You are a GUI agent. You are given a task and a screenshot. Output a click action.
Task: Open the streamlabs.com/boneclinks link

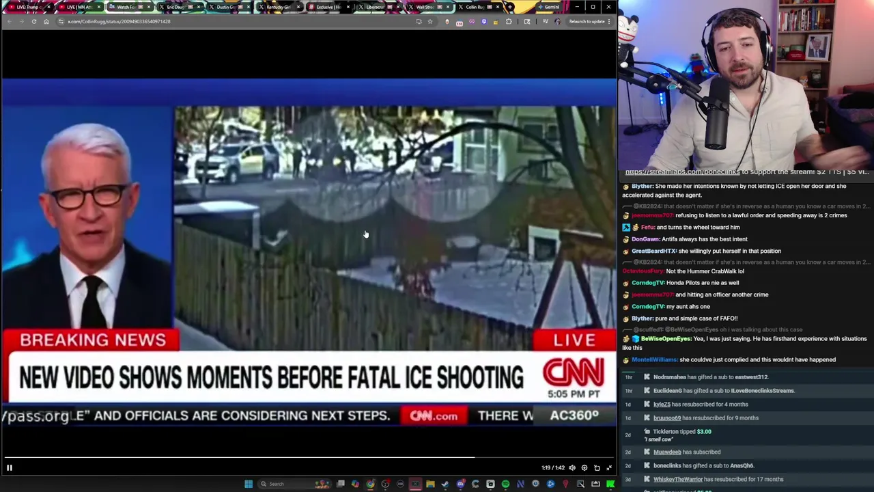pyautogui.click(x=682, y=172)
